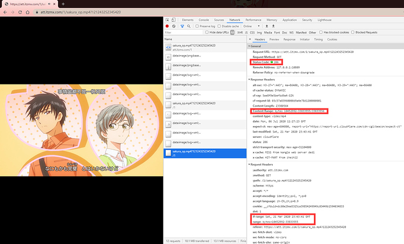Click the network Filter text field
Image resolution: width=404 pixels, height=244 pixels.
click(183, 32)
